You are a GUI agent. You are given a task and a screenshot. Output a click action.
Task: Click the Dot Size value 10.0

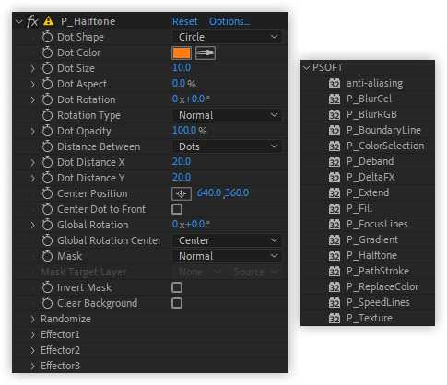pos(182,68)
